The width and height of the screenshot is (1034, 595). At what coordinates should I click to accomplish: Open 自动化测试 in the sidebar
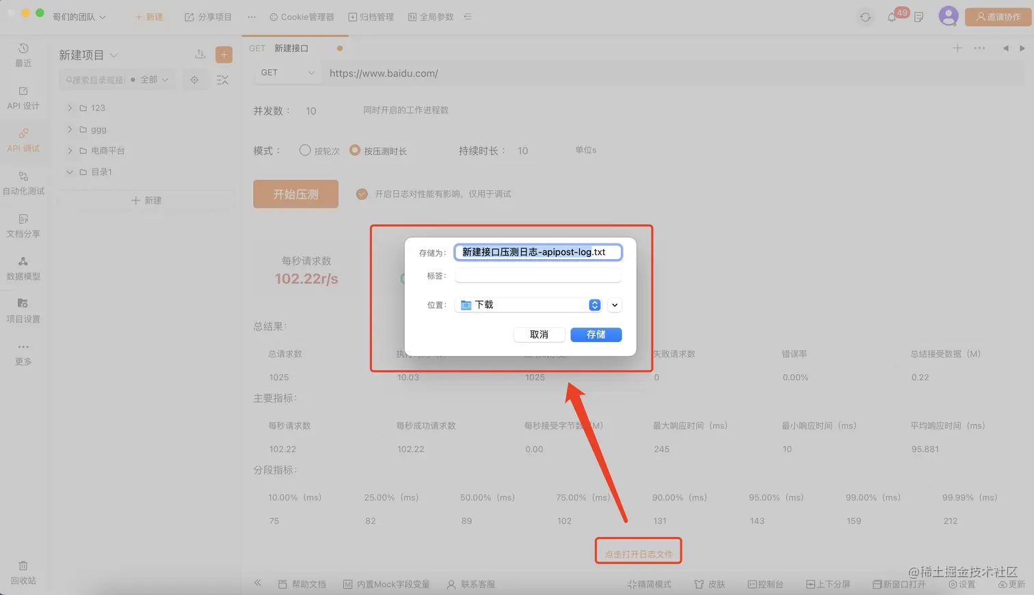point(23,183)
